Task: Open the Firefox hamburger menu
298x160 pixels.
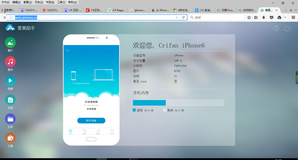Action: click(x=293, y=17)
